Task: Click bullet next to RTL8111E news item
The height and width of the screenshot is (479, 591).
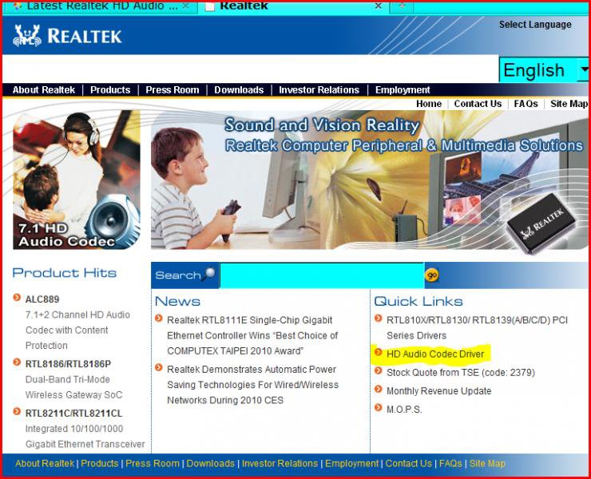Action: [159, 319]
